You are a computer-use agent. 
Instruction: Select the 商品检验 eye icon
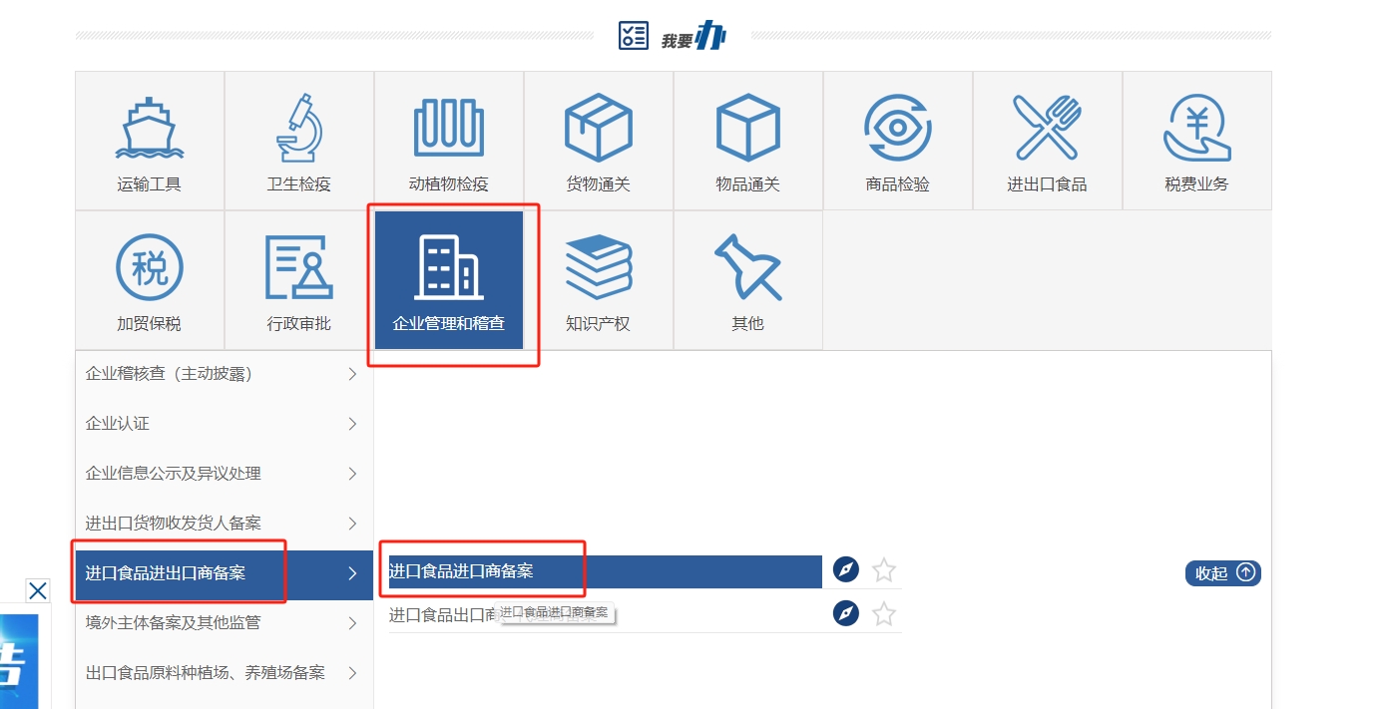point(897,130)
